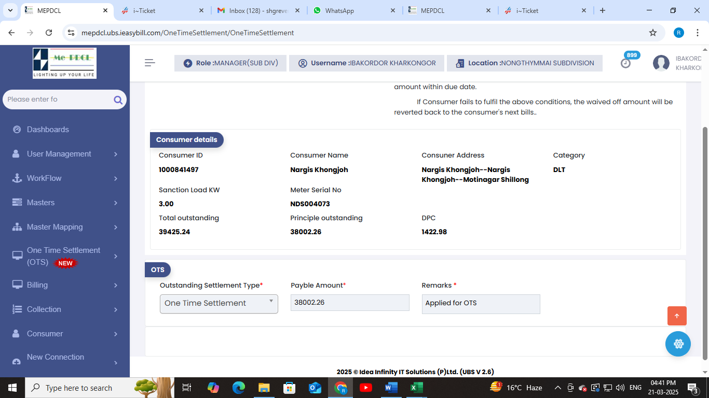Screen dimensions: 709x398
Task: Expand the Masters submenu chevron
Action: click(115, 203)
